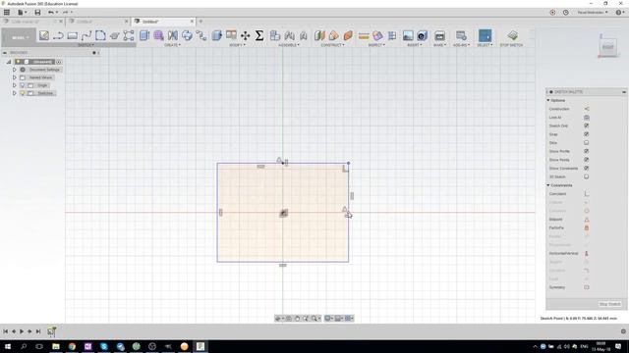Select the Line tool in Sketch toolbar

click(x=58, y=35)
